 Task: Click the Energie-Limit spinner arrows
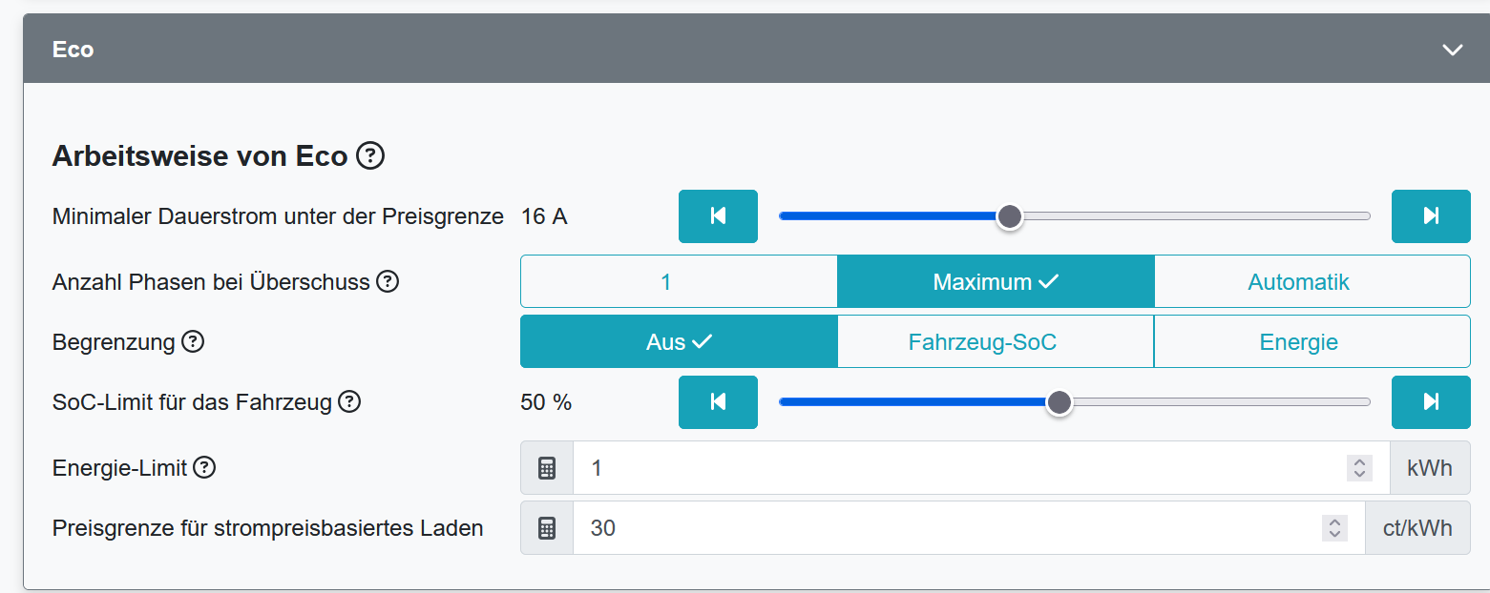point(1359,468)
